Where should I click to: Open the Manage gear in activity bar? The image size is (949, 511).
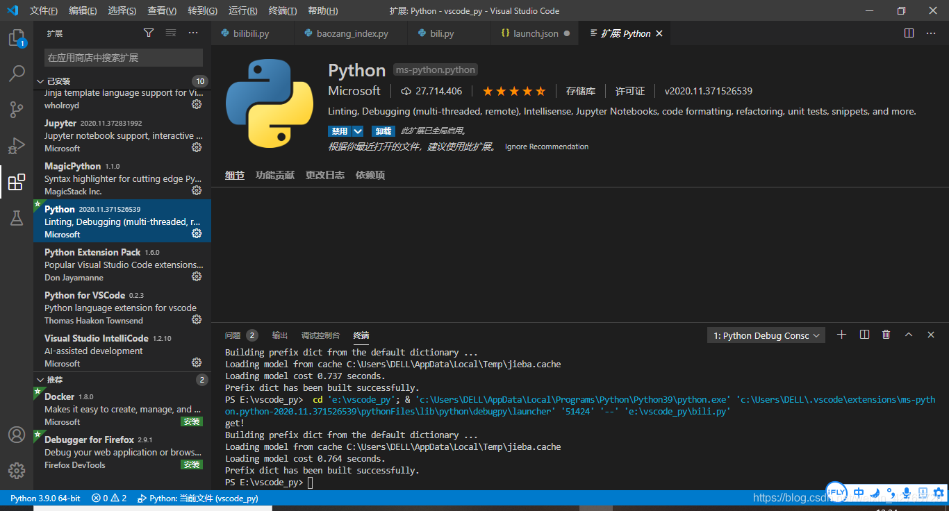pos(17,471)
